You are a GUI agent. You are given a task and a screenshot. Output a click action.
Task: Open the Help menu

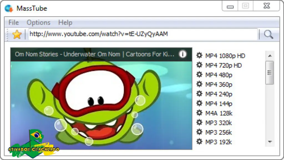(65, 22)
